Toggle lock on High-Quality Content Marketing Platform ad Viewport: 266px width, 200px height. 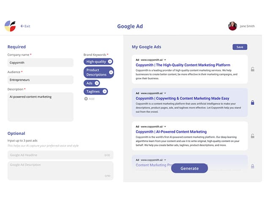[x=252, y=69]
